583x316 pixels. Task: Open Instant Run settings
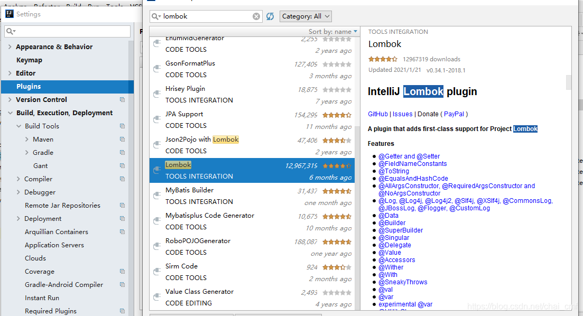click(42, 298)
